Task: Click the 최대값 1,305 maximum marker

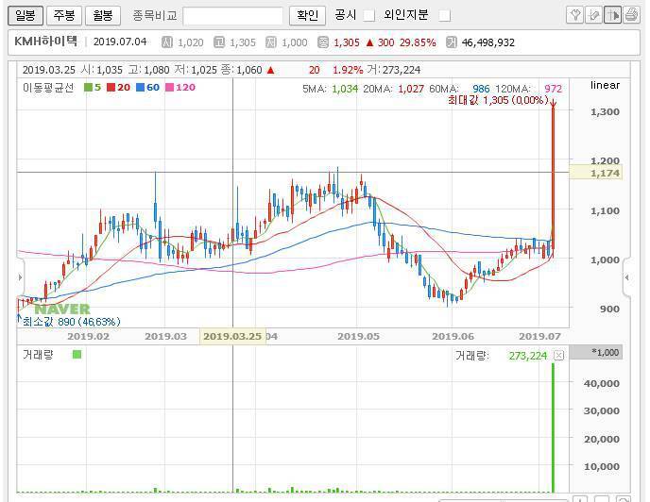Action: pos(498,100)
